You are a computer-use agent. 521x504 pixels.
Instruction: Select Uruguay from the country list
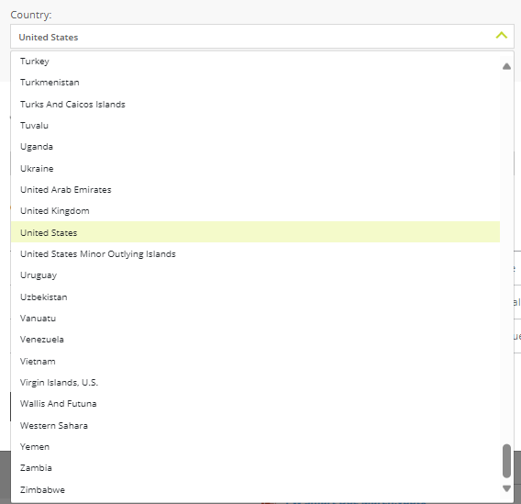(255, 275)
